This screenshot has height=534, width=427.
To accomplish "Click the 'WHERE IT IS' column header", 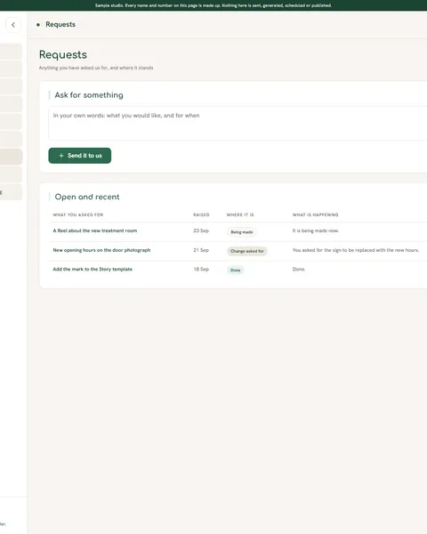I will click(240, 214).
